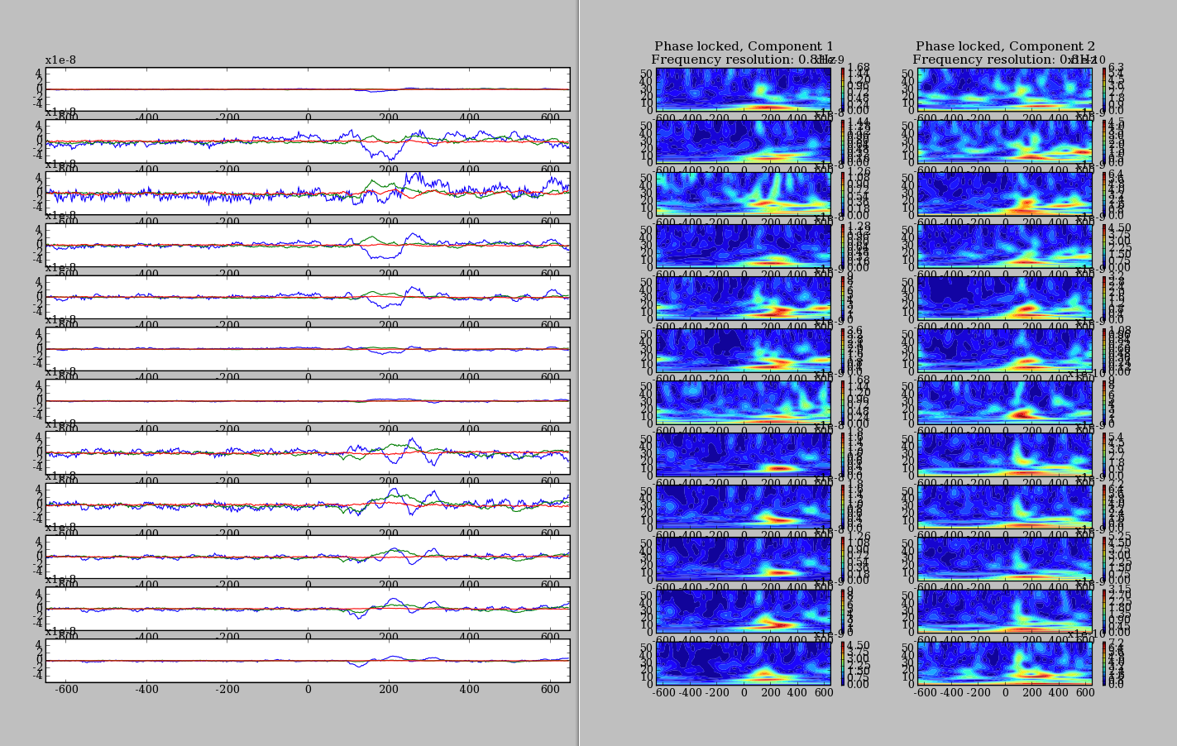Select the top Component 1 spectrogram

pyautogui.click(x=744, y=88)
